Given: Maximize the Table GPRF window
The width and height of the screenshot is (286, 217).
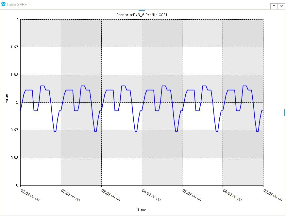Looking at the screenshot, I should 273,6.
